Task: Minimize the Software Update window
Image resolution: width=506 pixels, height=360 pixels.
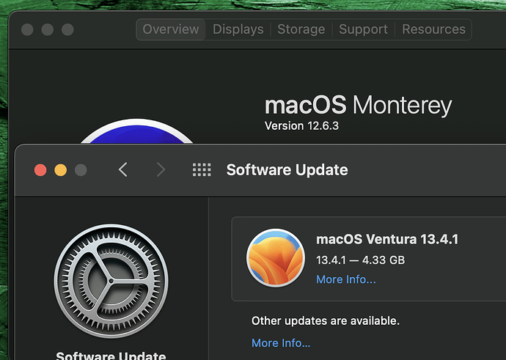Action: pyautogui.click(x=61, y=170)
